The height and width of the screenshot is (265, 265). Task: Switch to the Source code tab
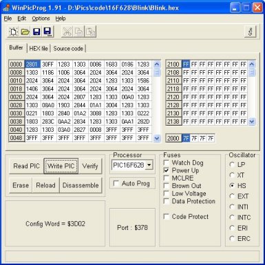click(68, 49)
